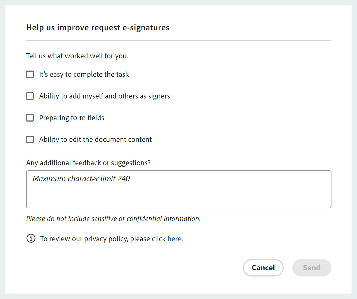Select the "Preparing form fields" checkbox
Image resolution: width=357 pixels, height=299 pixels.
click(x=30, y=118)
